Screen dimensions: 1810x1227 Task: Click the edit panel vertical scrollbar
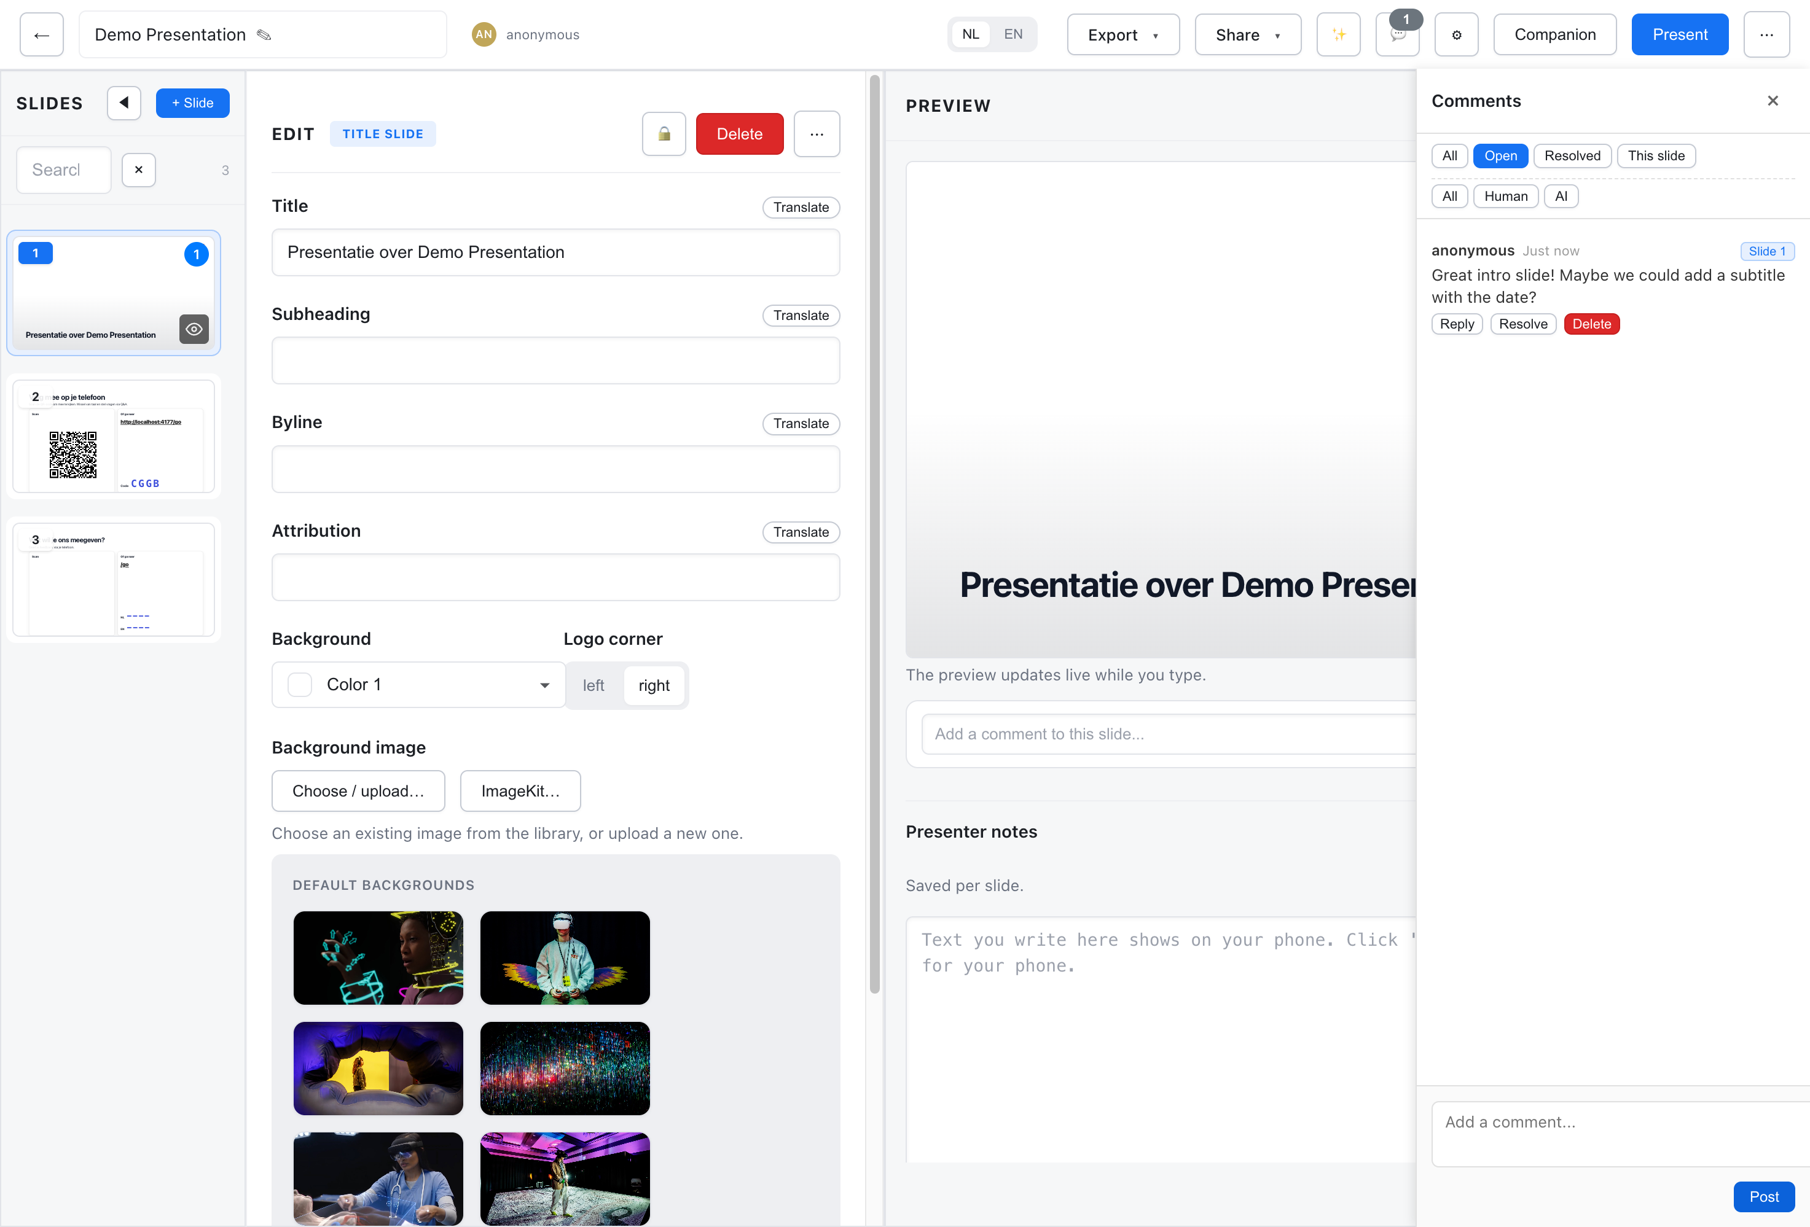click(874, 534)
